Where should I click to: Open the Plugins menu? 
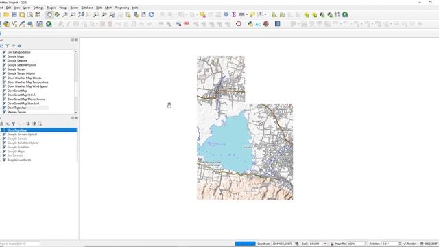pos(51,8)
